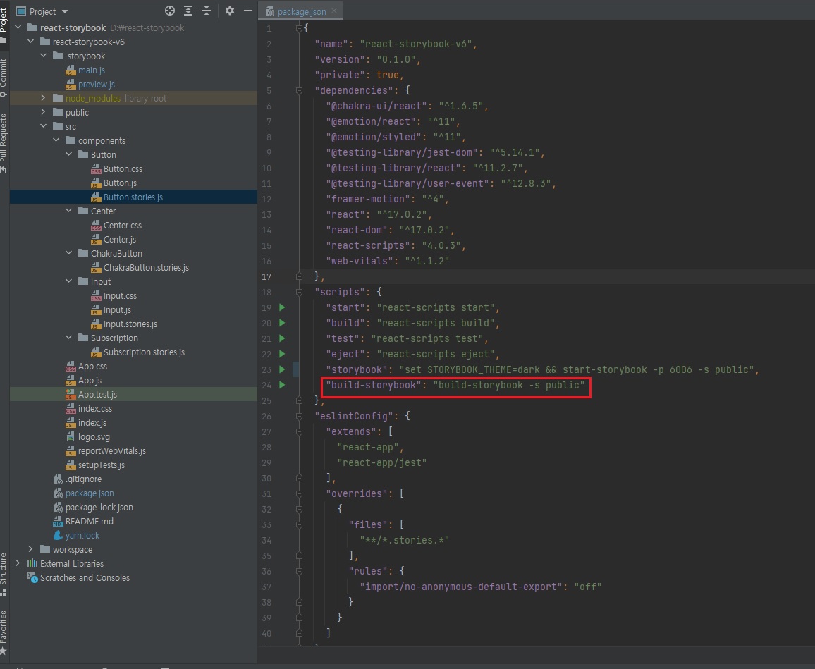Viewport: 815px width, 669px height.
Task: Select App.css file
Action: pyautogui.click(x=86, y=366)
